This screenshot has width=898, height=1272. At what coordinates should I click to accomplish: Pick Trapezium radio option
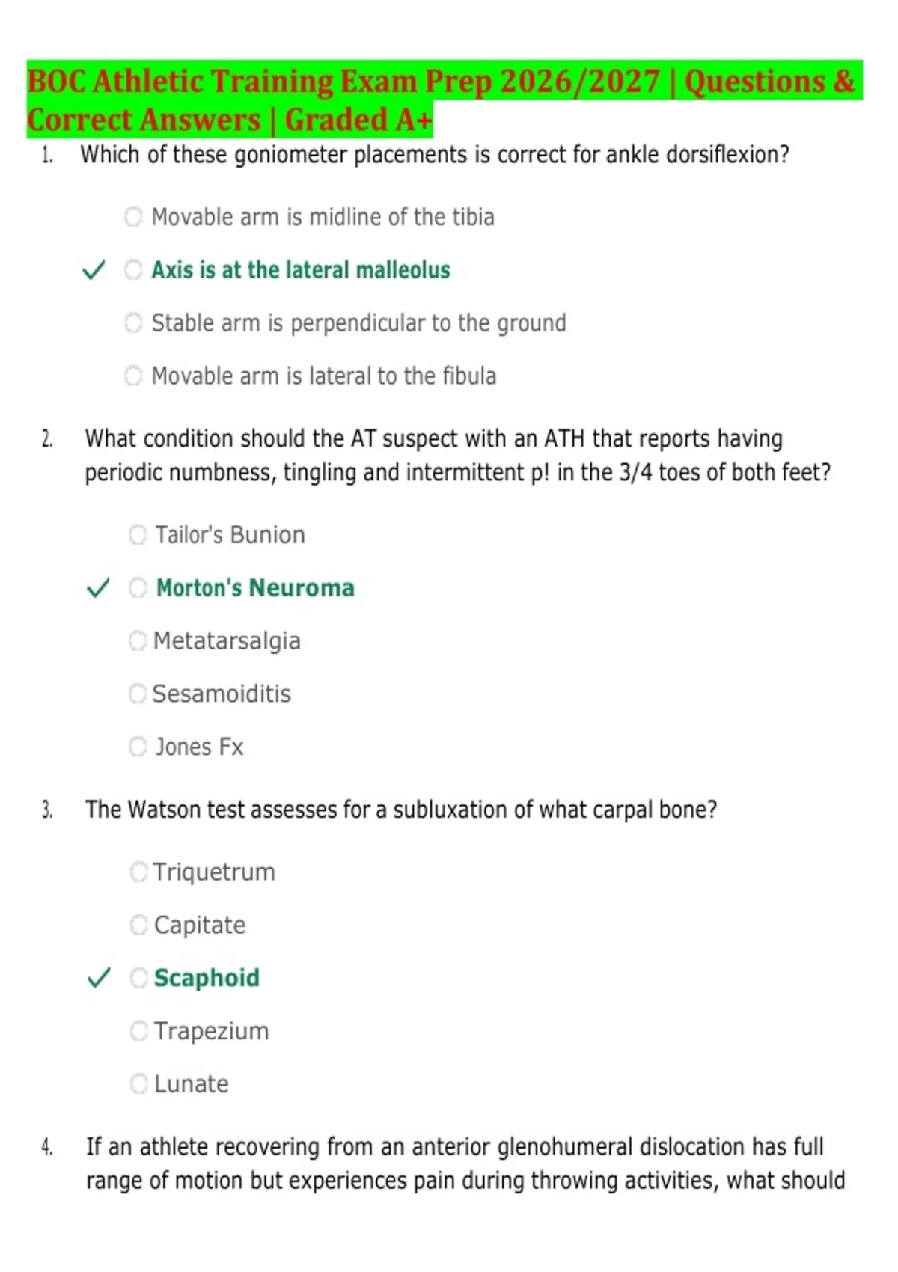pos(138,1031)
